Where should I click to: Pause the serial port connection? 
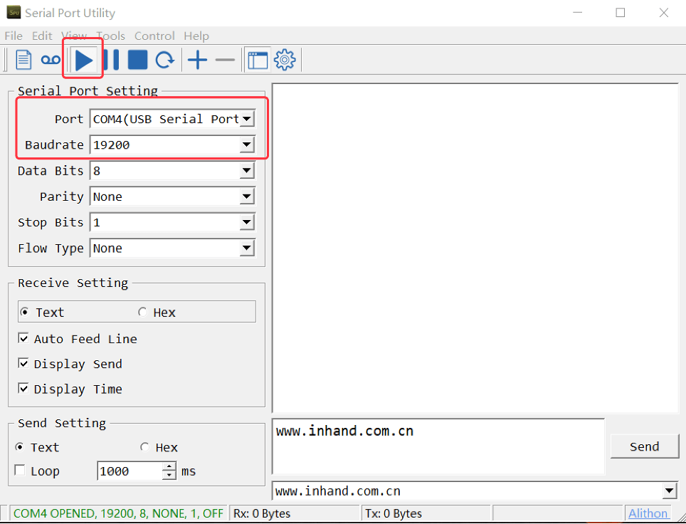pyautogui.click(x=111, y=61)
